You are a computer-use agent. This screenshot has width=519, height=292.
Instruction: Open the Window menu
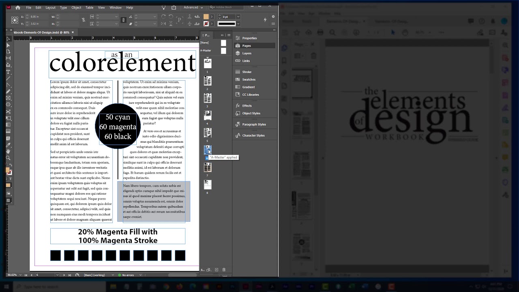point(116,7)
